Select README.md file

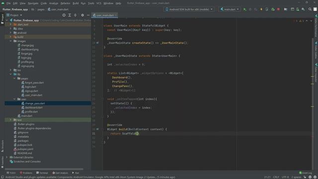24,153
